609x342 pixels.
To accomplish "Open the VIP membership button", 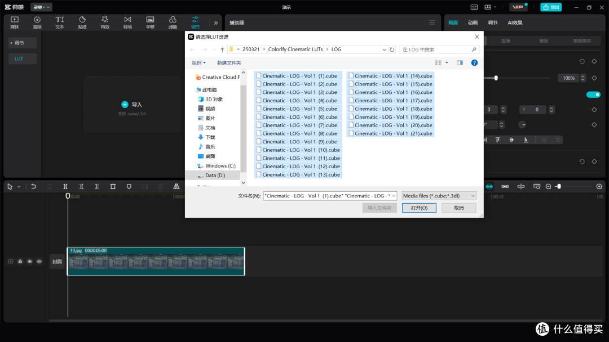I will click(x=518, y=7).
